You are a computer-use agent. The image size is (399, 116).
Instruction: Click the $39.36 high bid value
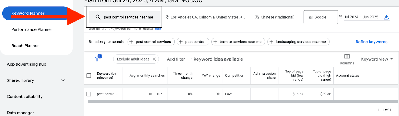(x=325, y=94)
